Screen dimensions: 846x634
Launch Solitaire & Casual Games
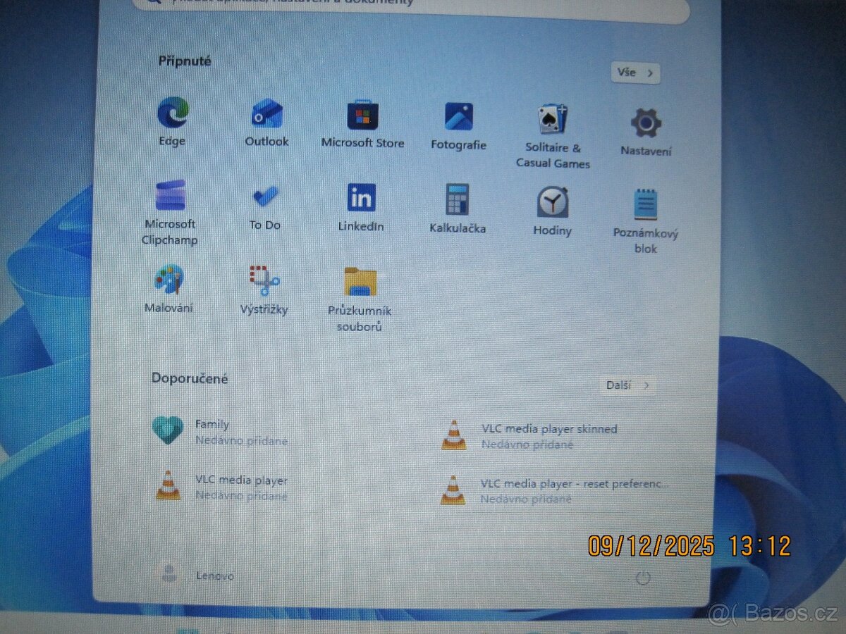coord(553,120)
